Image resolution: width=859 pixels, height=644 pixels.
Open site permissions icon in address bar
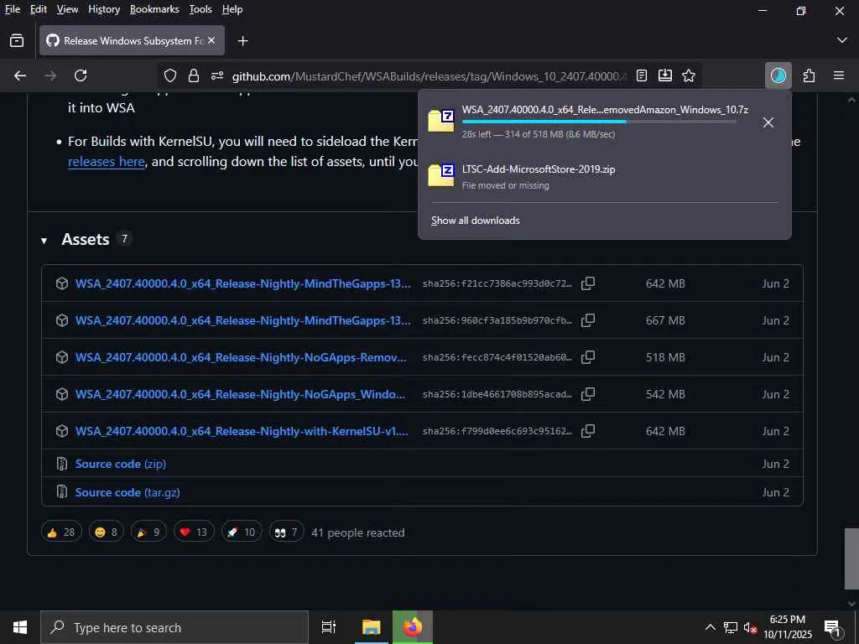coord(217,75)
